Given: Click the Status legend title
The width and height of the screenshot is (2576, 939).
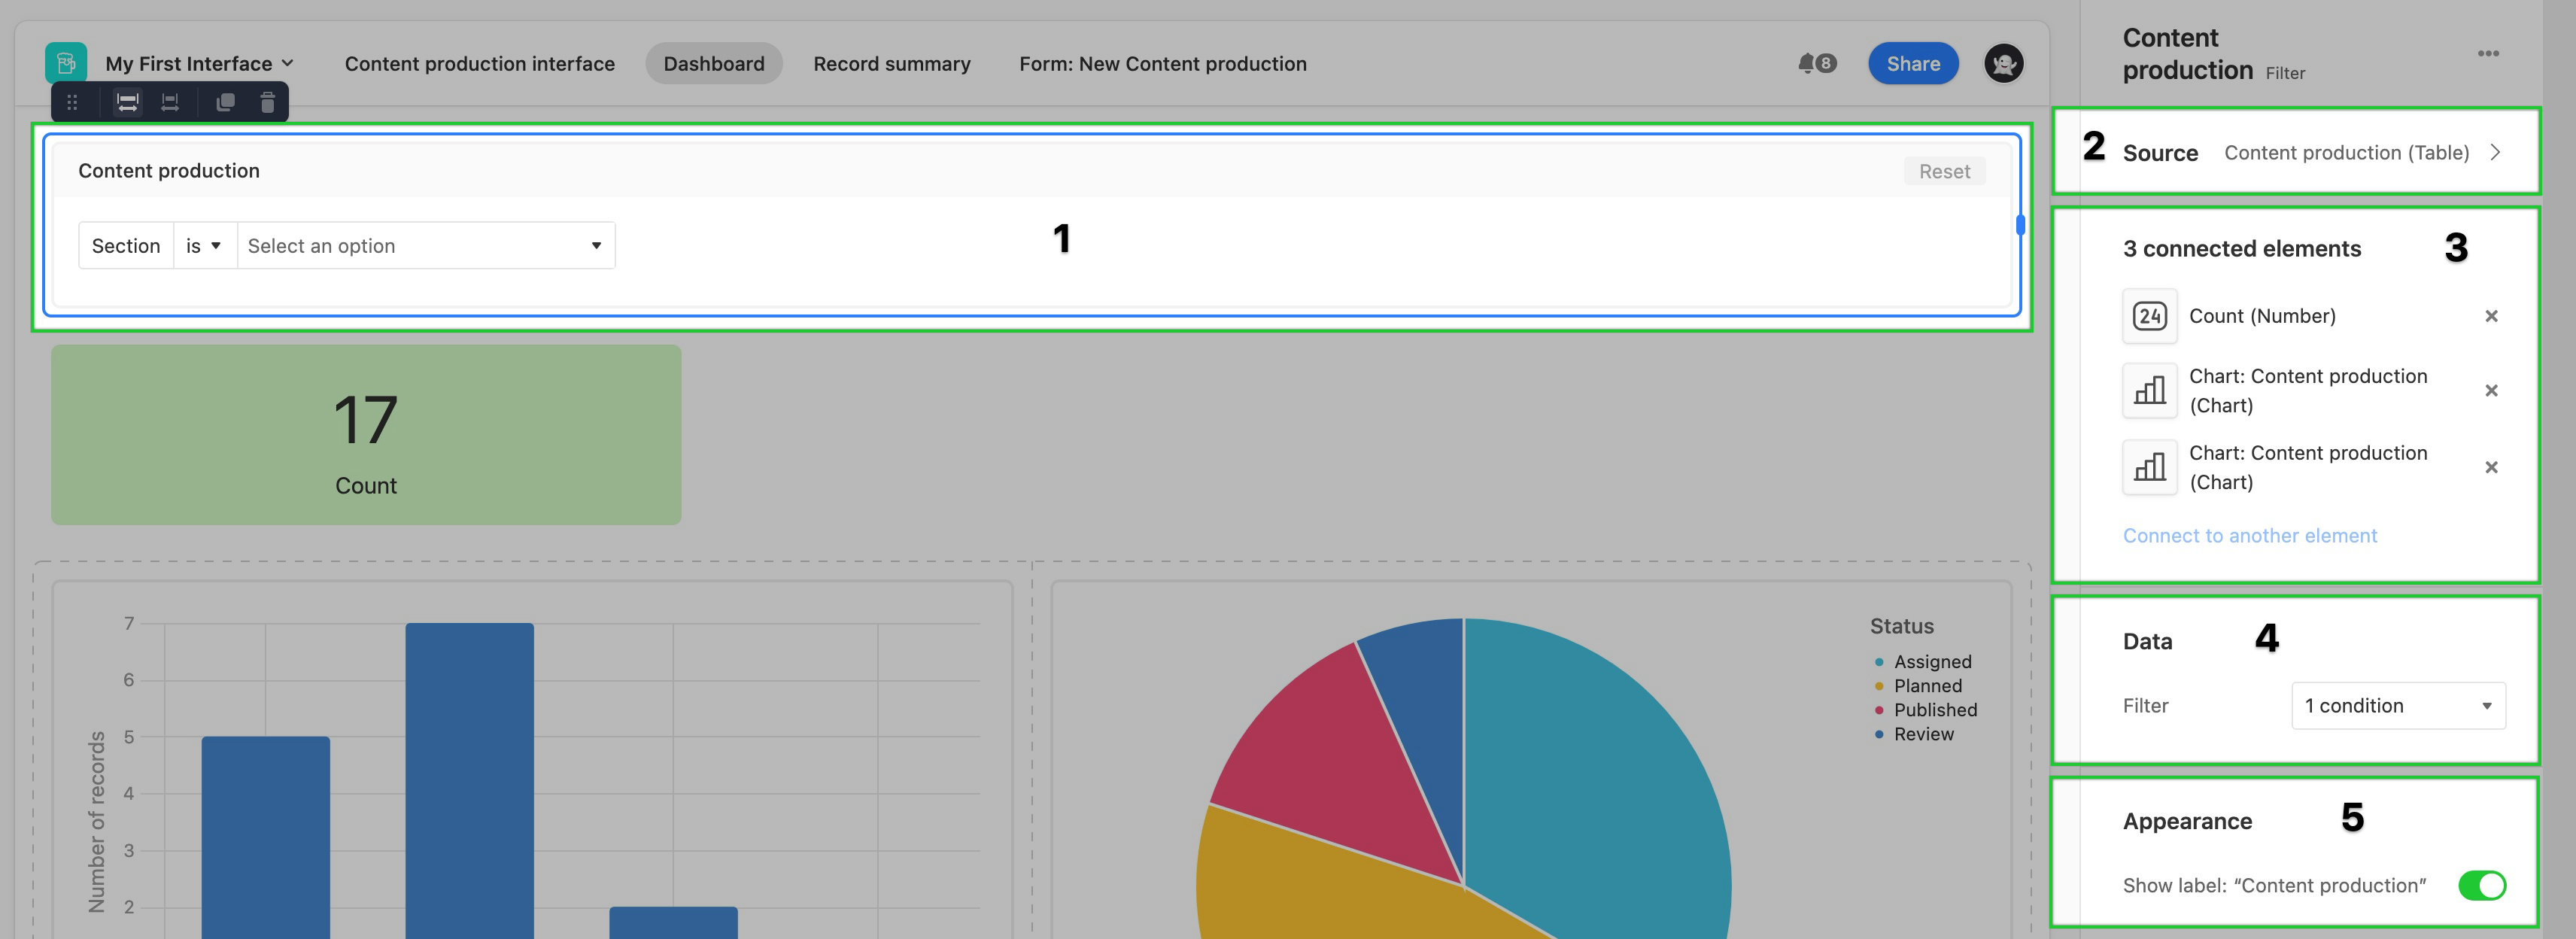Looking at the screenshot, I should [1902, 626].
